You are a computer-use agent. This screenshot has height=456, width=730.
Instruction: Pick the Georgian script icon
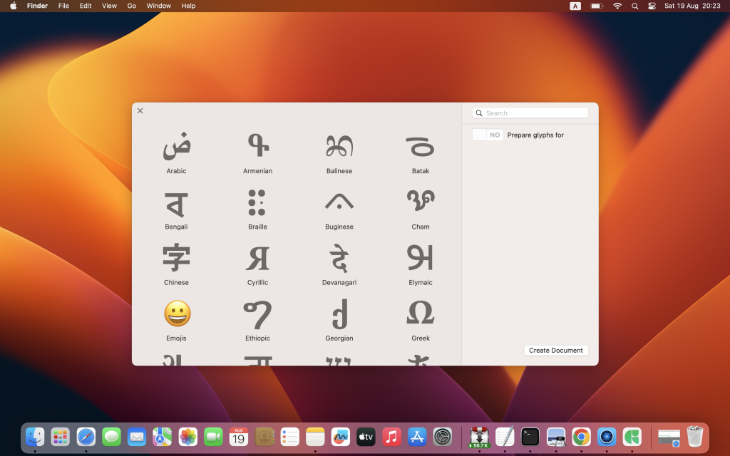pos(339,314)
